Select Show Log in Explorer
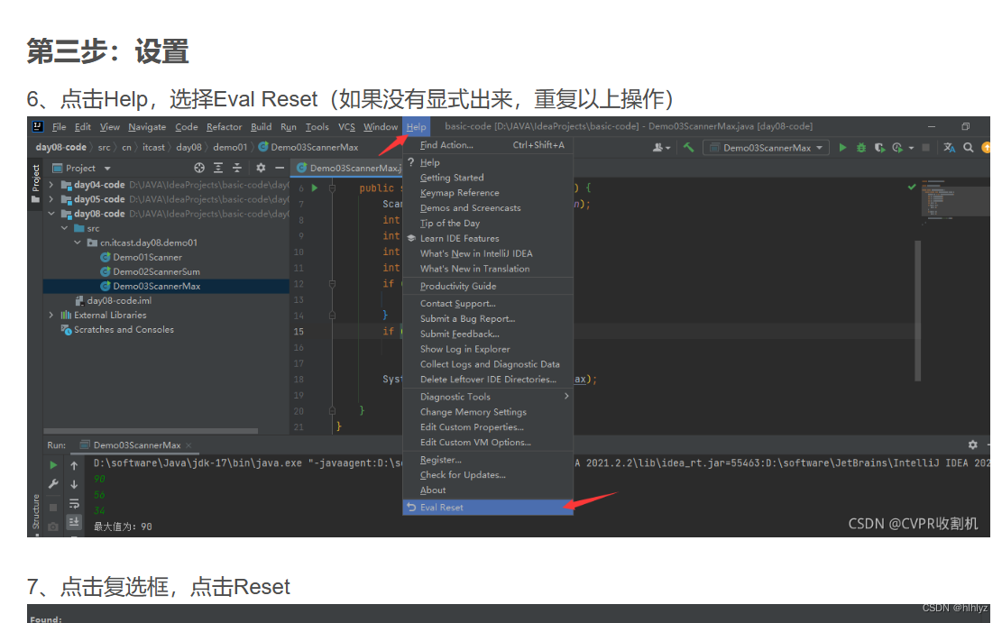This screenshot has height=623, width=1002. (x=488, y=350)
